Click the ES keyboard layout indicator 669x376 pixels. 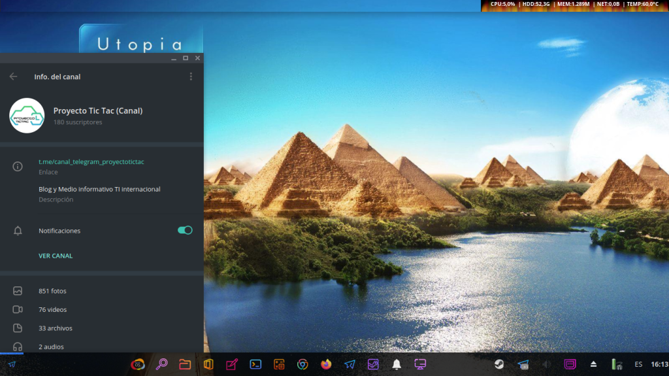[638, 364]
